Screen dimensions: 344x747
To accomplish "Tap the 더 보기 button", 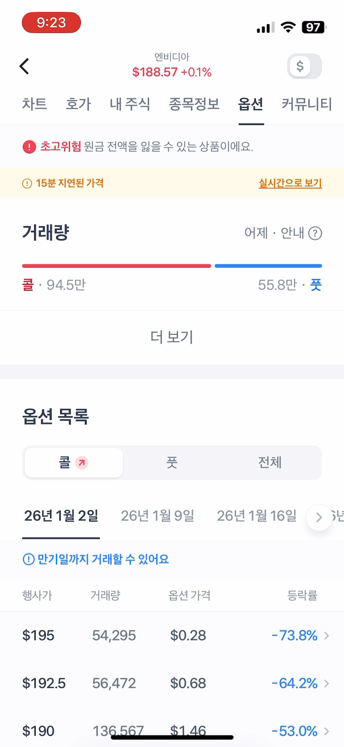I will (172, 337).
